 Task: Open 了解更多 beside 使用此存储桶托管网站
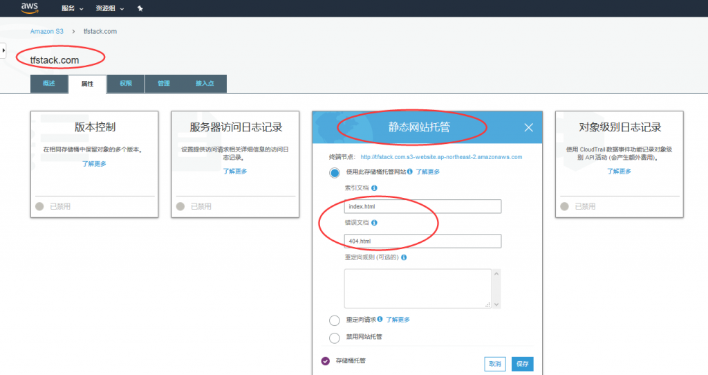tap(427, 172)
